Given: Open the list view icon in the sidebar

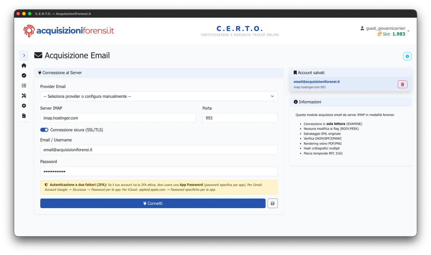Looking at the screenshot, I should (24, 85).
